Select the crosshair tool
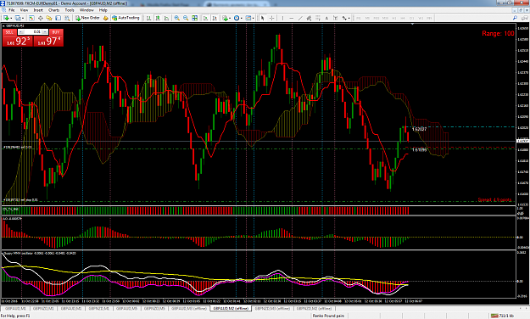 coord(271,18)
